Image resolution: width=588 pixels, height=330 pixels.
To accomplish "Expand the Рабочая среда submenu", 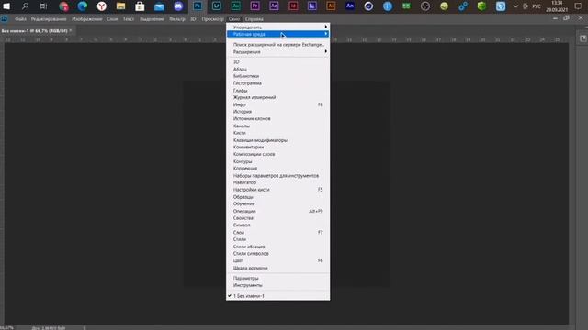I will coord(277,34).
